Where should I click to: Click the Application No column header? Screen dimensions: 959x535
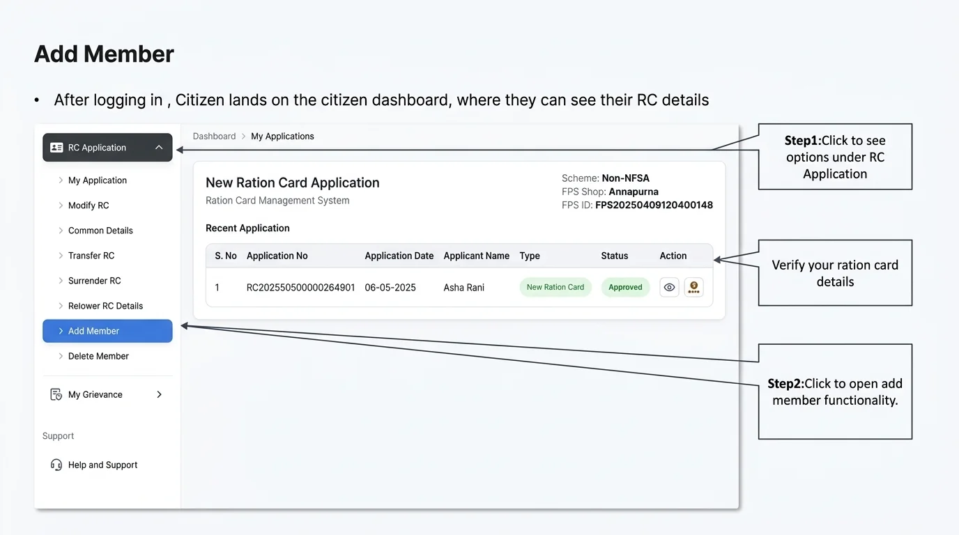click(277, 256)
